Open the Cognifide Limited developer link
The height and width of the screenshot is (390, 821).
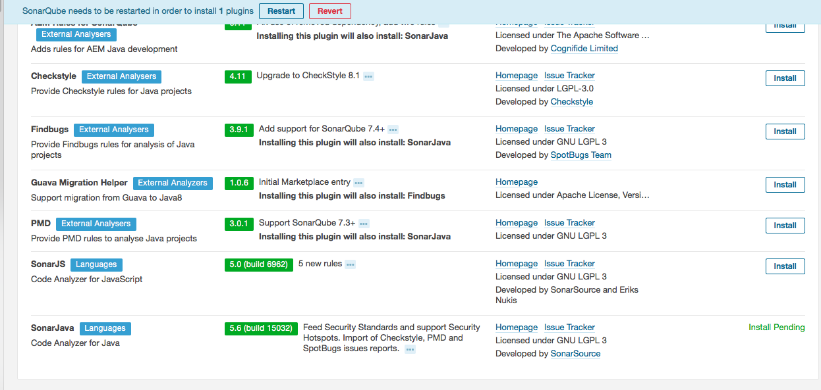pyautogui.click(x=584, y=49)
